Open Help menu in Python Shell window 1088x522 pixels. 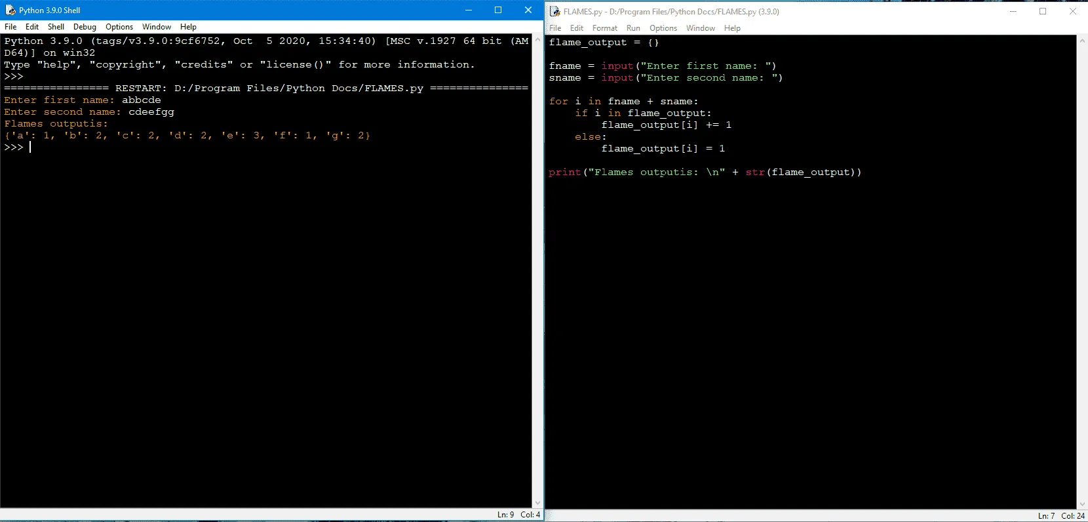pyautogui.click(x=188, y=27)
